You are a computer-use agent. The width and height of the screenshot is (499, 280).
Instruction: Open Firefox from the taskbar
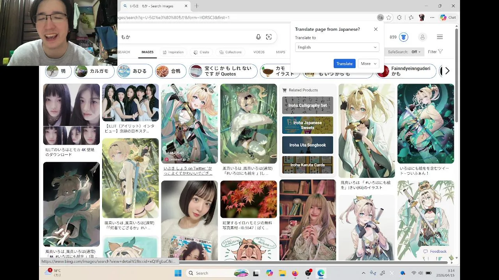pos(295,273)
